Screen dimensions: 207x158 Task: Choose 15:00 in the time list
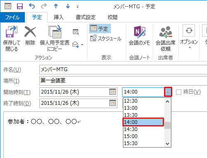144,136
